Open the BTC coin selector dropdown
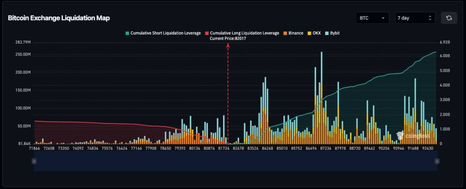This screenshot has height=189, width=466. tap(372, 18)
